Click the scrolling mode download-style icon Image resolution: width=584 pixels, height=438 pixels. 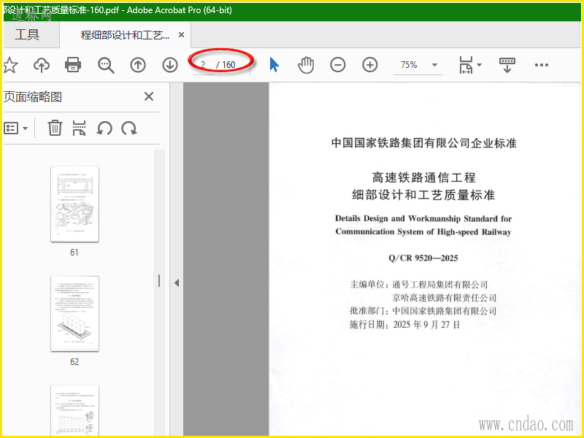pyautogui.click(x=507, y=65)
